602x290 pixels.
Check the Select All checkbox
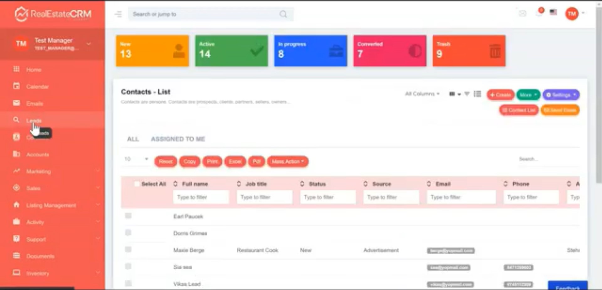click(137, 184)
